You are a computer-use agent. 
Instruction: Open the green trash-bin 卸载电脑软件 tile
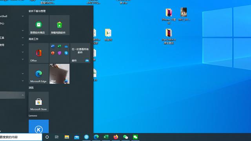click(x=59, y=25)
